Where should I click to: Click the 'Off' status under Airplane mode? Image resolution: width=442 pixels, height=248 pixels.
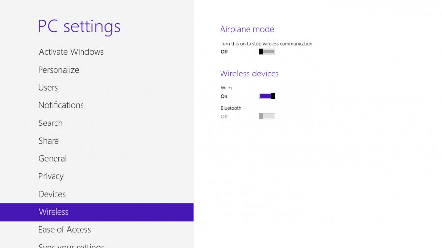coord(224,52)
